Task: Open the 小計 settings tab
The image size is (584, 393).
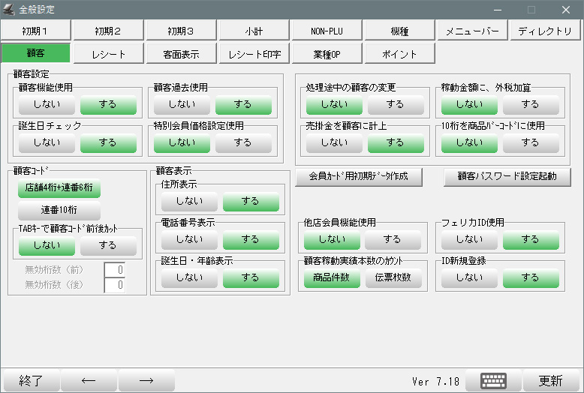Action: point(253,31)
